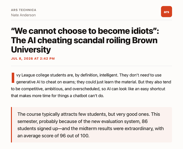Screen dimensions: 183x149
Task: Click "96 out of 100" in the quote
Action: point(74,136)
